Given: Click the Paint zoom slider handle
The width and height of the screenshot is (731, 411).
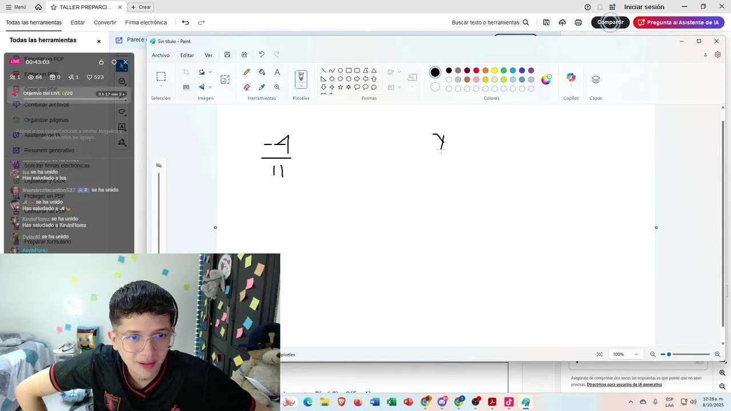Looking at the screenshot, I should [669, 354].
